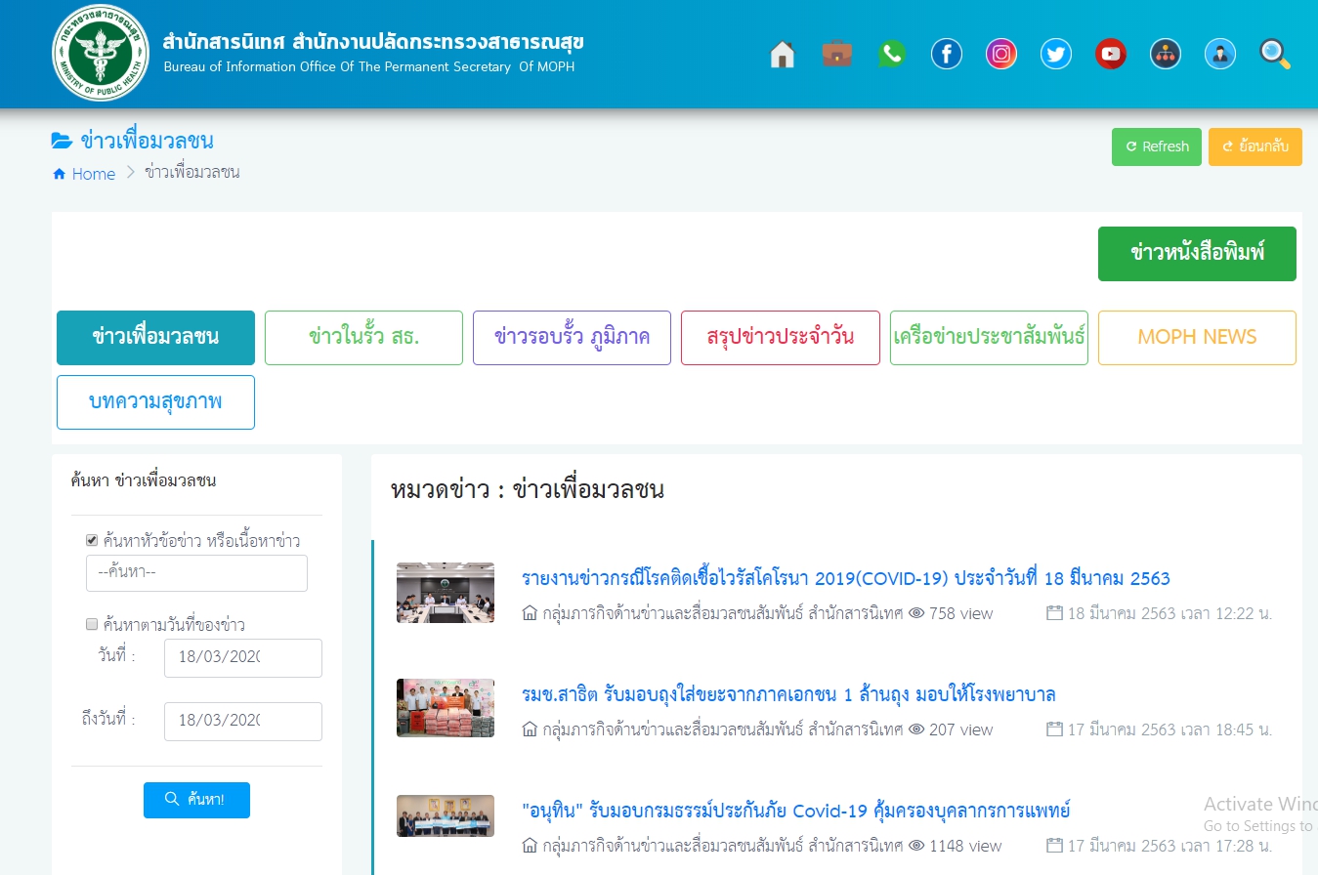Click the green Refresh button
This screenshot has width=1318, height=875.
point(1157,146)
